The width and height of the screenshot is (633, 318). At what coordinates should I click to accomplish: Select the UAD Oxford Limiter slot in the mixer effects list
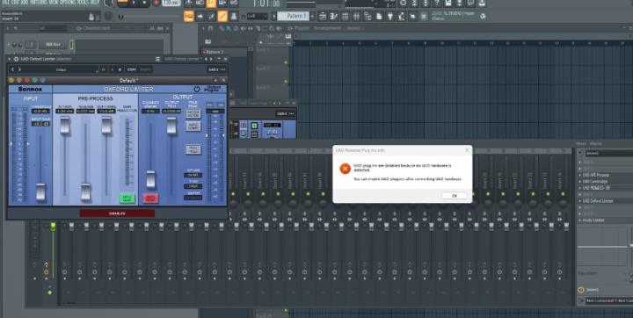(606, 200)
